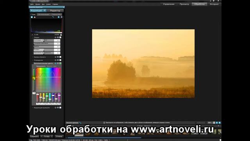
Task: Click the rainbow hue graph in advanced colors
Action: [48, 80]
